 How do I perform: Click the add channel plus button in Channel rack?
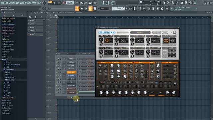71,97
